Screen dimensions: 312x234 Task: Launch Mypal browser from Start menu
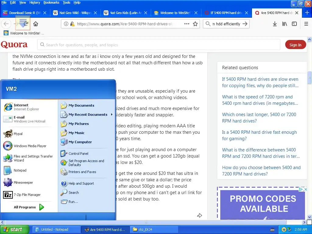13,134
